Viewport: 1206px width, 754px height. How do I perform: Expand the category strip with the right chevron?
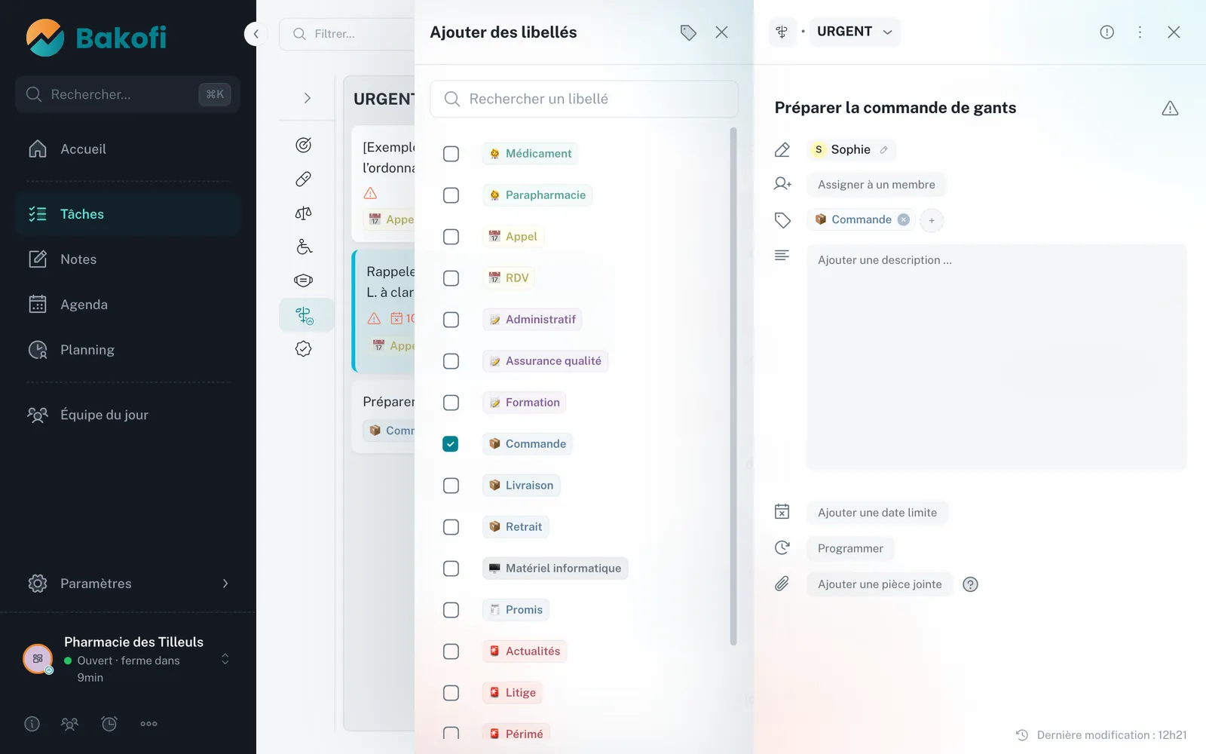point(307,98)
